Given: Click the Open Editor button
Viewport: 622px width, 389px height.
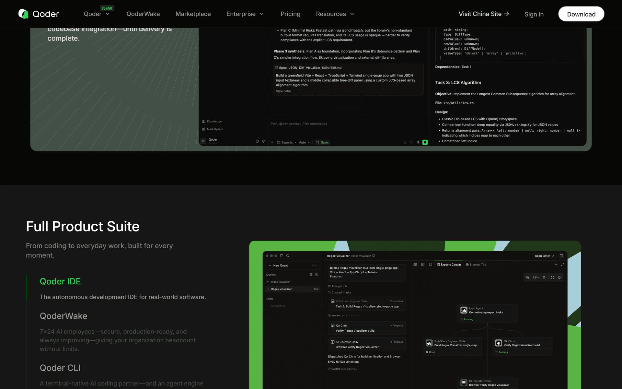Looking at the screenshot, I should point(545,256).
